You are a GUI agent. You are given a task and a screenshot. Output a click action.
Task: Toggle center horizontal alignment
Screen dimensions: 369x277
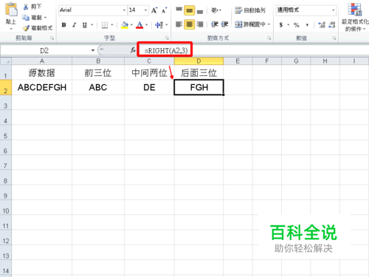pyautogui.click(x=189, y=24)
